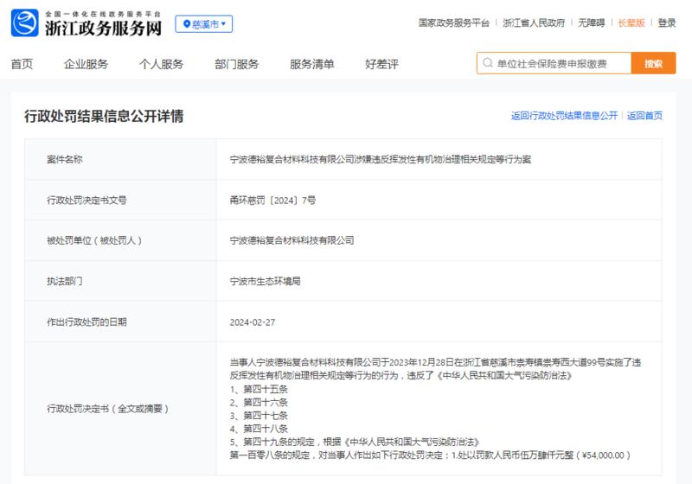Click the line 2、第四十六条

(259, 403)
